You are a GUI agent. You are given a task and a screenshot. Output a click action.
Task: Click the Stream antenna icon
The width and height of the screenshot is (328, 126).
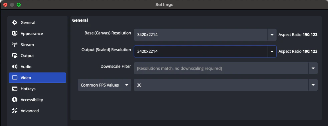coord(15,44)
